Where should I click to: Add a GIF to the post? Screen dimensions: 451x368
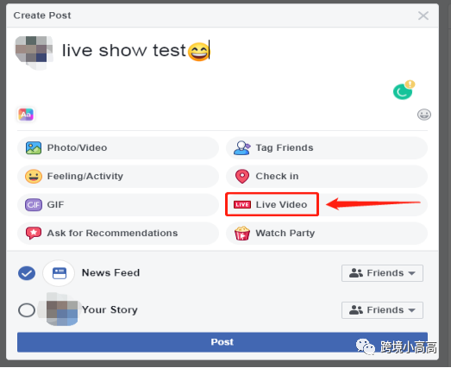(118, 205)
